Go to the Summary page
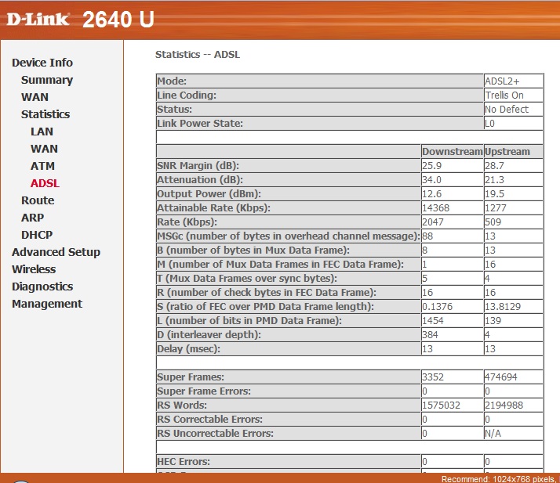Screen dimensions: 560x483 click(47, 80)
